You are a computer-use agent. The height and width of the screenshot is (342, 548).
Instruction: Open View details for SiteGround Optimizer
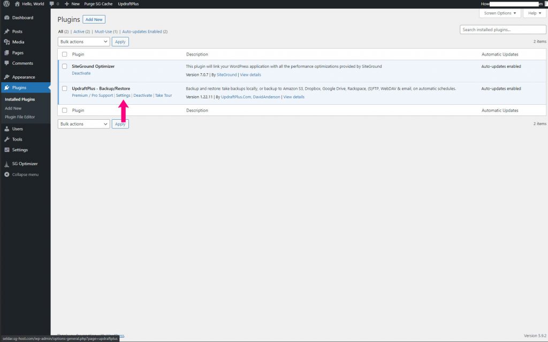[250, 75]
